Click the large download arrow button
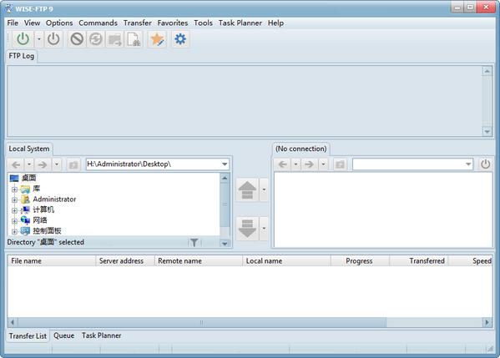This screenshot has width=500, height=358. [x=247, y=229]
